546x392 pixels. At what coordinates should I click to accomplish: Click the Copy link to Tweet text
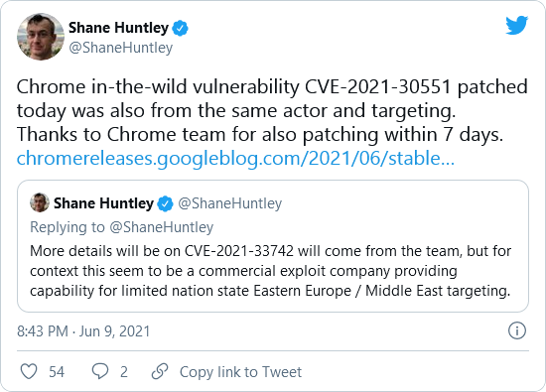click(x=240, y=372)
